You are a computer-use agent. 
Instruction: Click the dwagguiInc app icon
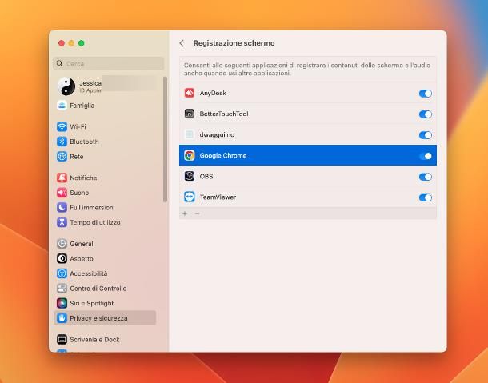190,134
